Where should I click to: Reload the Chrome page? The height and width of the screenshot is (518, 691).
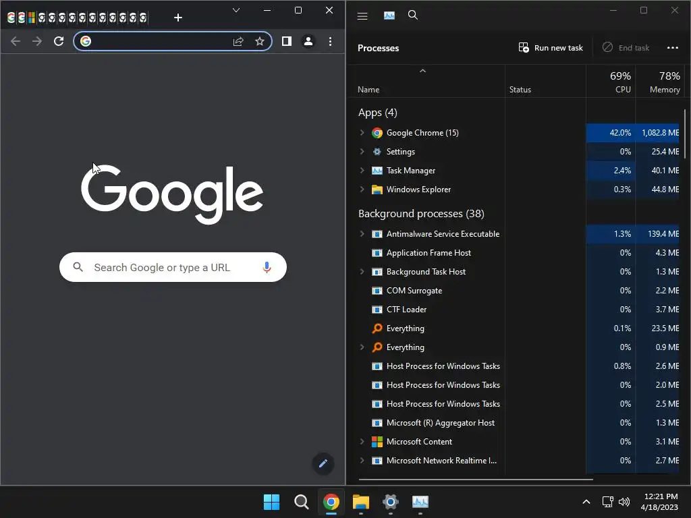pos(59,41)
